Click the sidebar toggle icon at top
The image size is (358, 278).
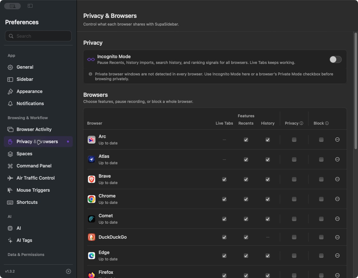30,6
